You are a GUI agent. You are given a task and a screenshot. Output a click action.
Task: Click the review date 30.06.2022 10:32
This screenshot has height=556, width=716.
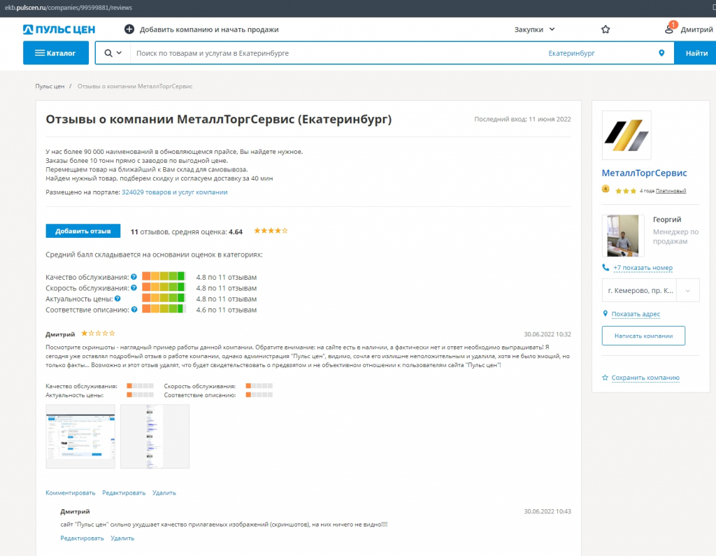pyautogui.click(x=547, y=334)
